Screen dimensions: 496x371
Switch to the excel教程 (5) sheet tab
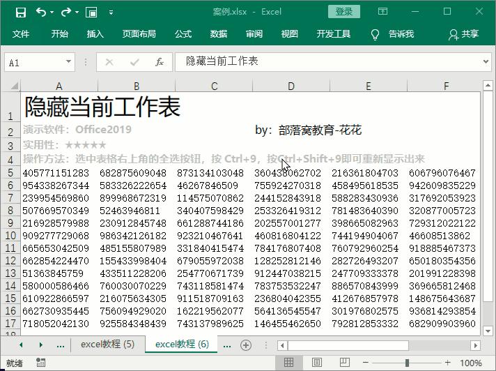[107, 344]
